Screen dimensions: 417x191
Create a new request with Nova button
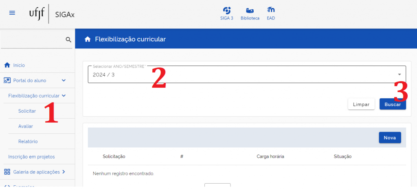[390, 138]
